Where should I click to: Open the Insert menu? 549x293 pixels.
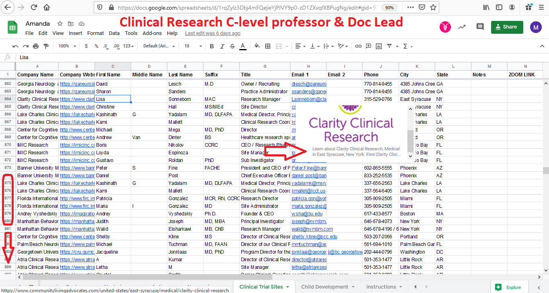(x=75, y=33)
